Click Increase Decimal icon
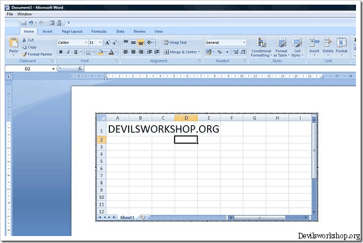 tap(236, 52)
